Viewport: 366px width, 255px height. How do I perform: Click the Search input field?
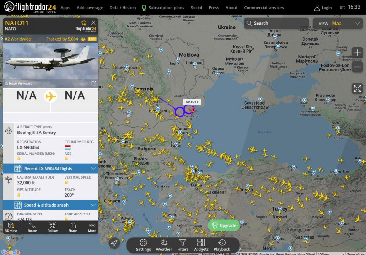coord(276,23)
